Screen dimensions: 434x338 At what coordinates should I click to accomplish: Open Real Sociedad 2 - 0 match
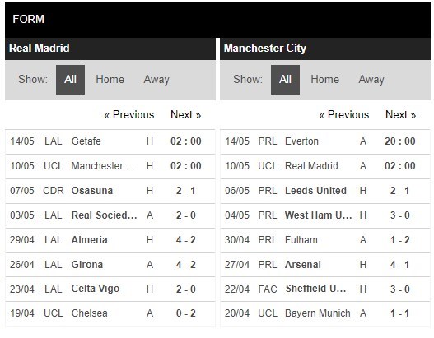coord(110,215)
